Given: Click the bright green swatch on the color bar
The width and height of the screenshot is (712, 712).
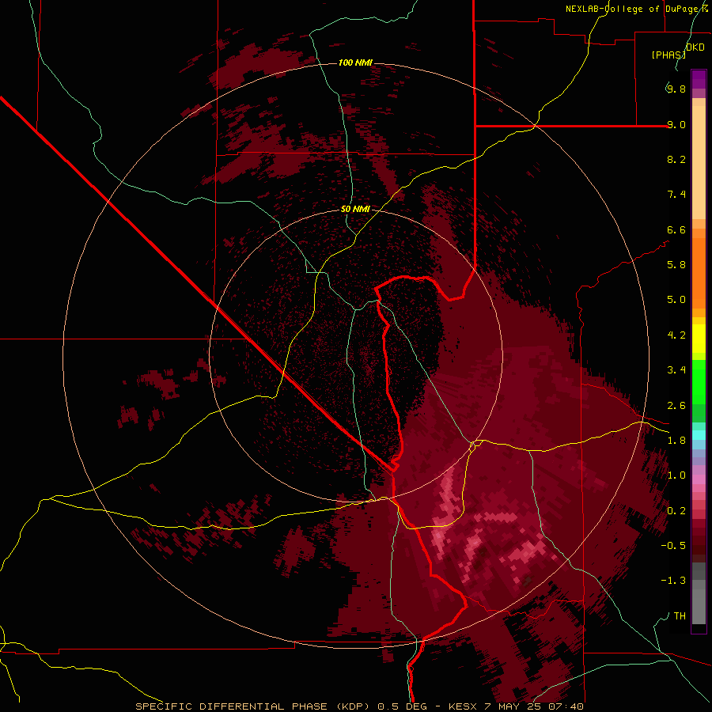Looking at the screenshot, I should point(699,381).
